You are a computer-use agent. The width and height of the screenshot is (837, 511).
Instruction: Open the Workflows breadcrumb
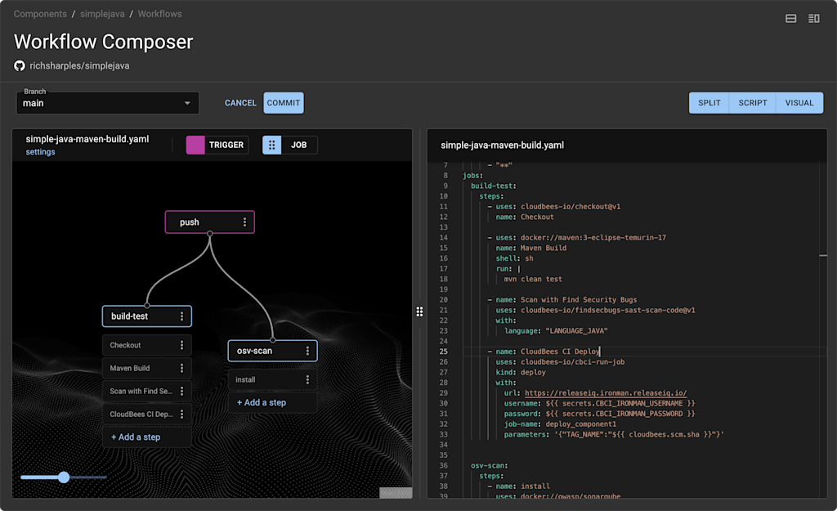point(159,14)
